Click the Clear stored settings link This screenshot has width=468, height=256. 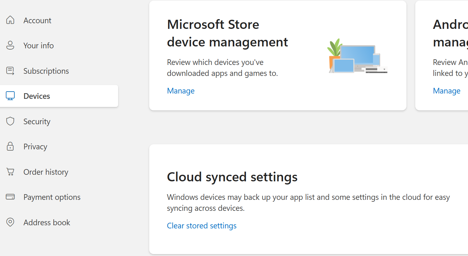(202, 226)
